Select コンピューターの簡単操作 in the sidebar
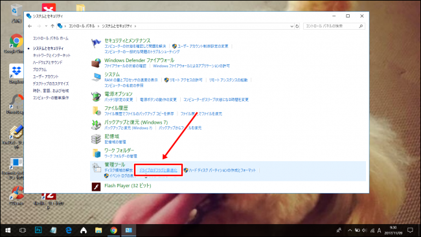 coord(51,98)
